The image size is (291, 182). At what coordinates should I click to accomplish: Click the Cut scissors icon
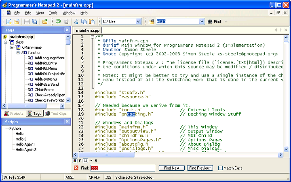click(76, 21)
